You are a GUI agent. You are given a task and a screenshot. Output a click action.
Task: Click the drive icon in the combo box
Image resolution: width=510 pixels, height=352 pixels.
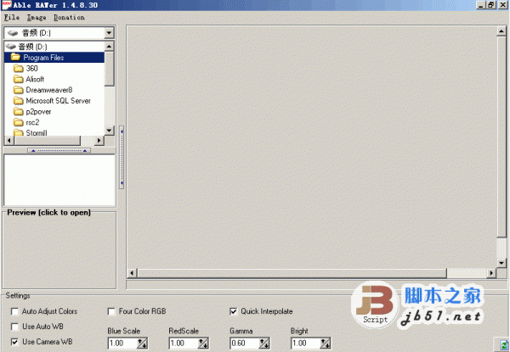13,33
